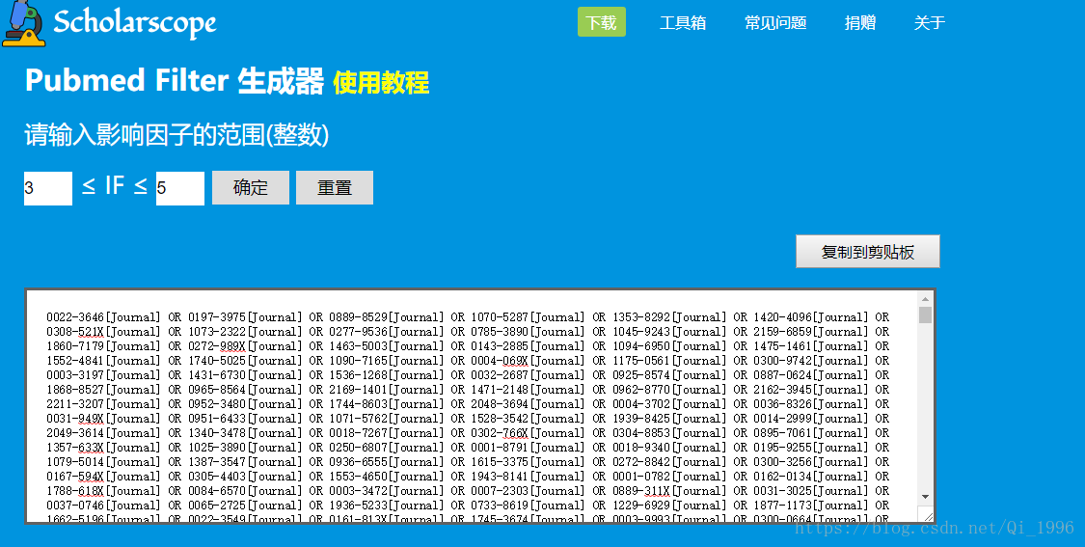Click the text 0250-6807[Journal]
The height and width of the screenshot is (547, 1085).
[x=386, y=448]
